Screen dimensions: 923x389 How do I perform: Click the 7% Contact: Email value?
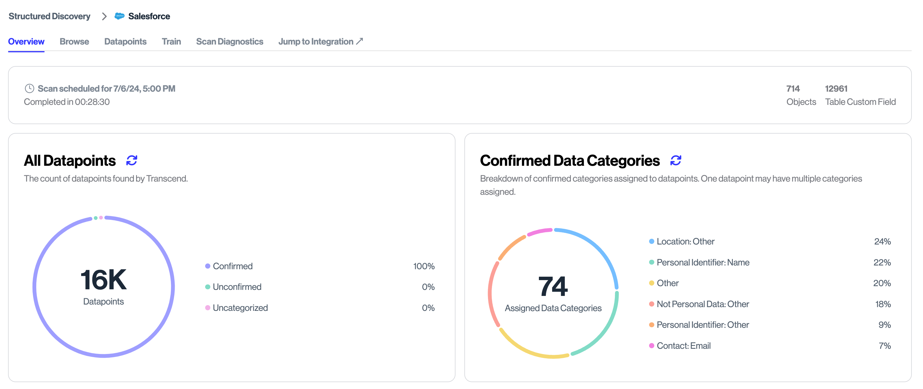click(885, 346)
